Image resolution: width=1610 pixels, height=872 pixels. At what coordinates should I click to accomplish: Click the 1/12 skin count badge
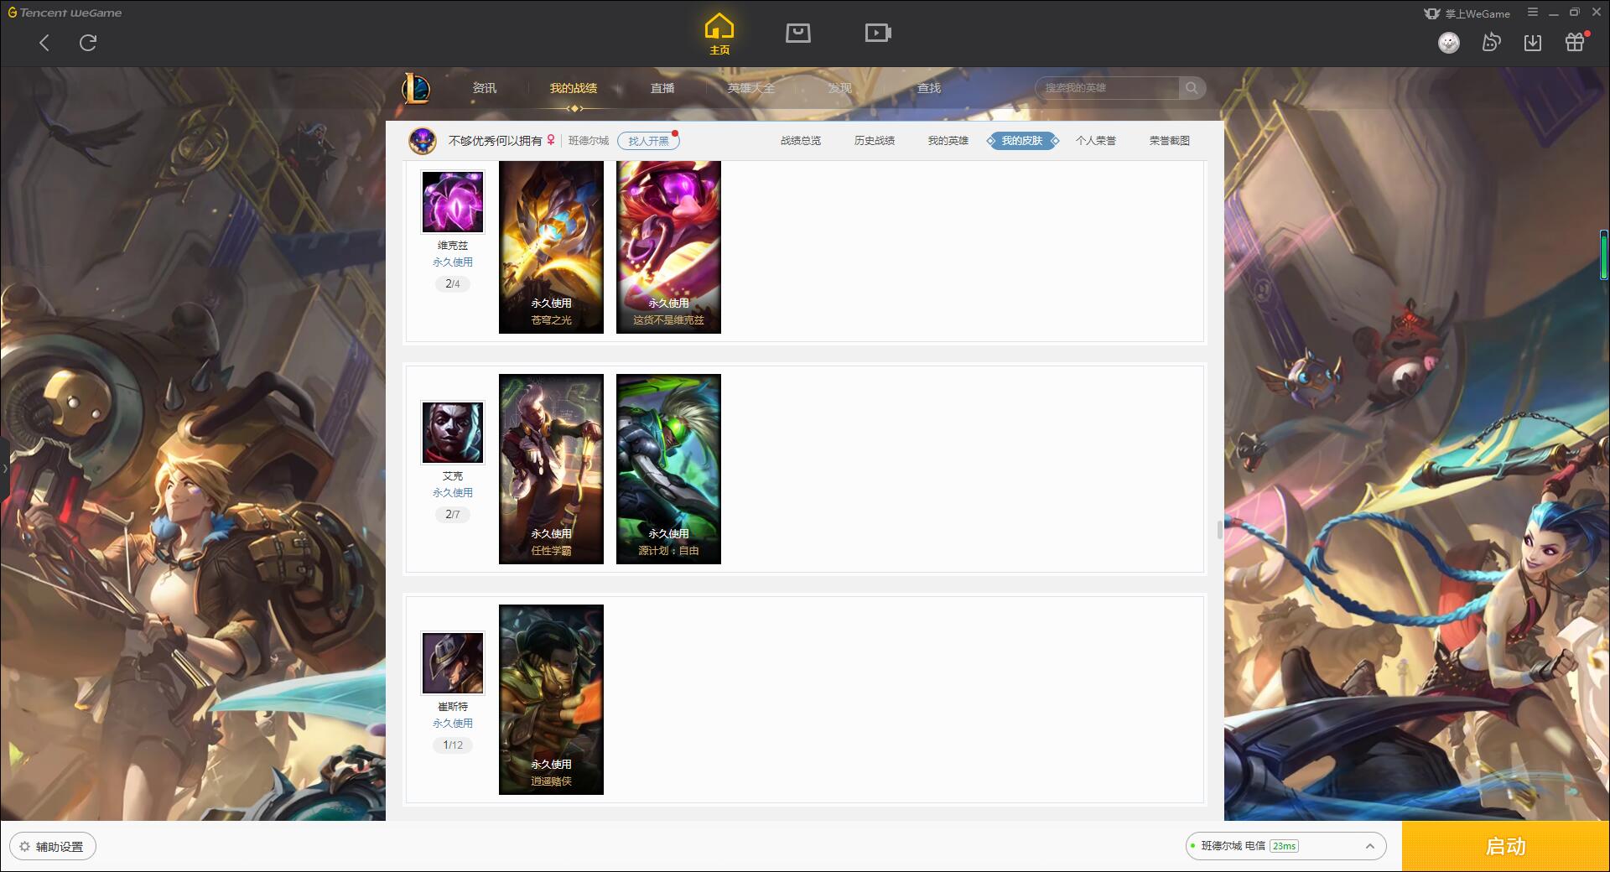pos(453,745)
